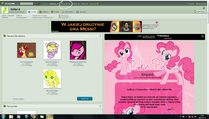The height and width of the screenshot is (119, 209).
Task: Expand dropdown arrow next to 1,237 messages
Action: point(69,4)
